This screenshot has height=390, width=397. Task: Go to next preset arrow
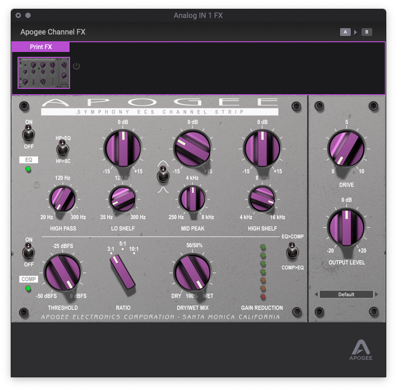(377, 294)
